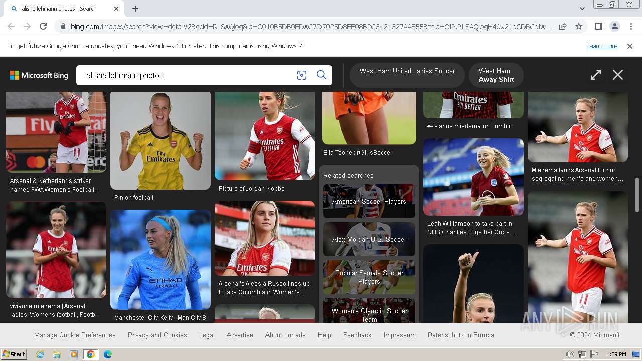The width and height of the screenshot is (642, 361).
Task: Click the Microsoft Bing logo
Action: (x=39, y=75)
